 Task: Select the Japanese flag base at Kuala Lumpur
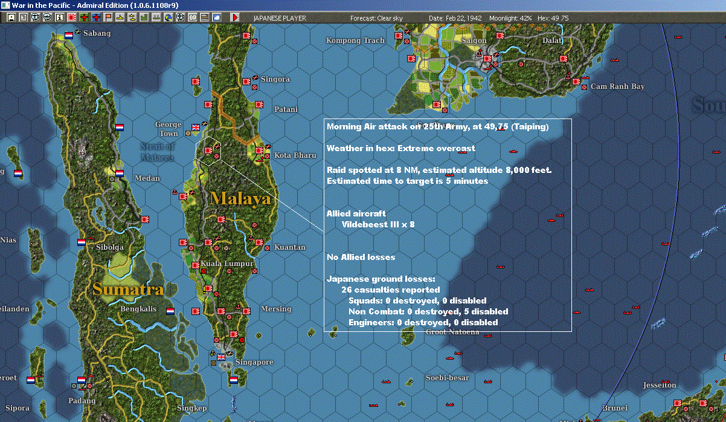(x=196, y=265)
